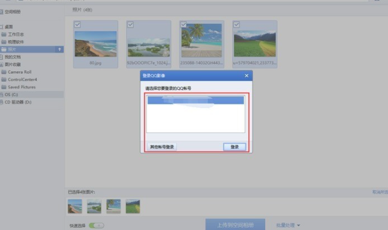Open the 批量处理 dropdown arrow
Viewport: 388px width, 230px height.
coord(299,225)
